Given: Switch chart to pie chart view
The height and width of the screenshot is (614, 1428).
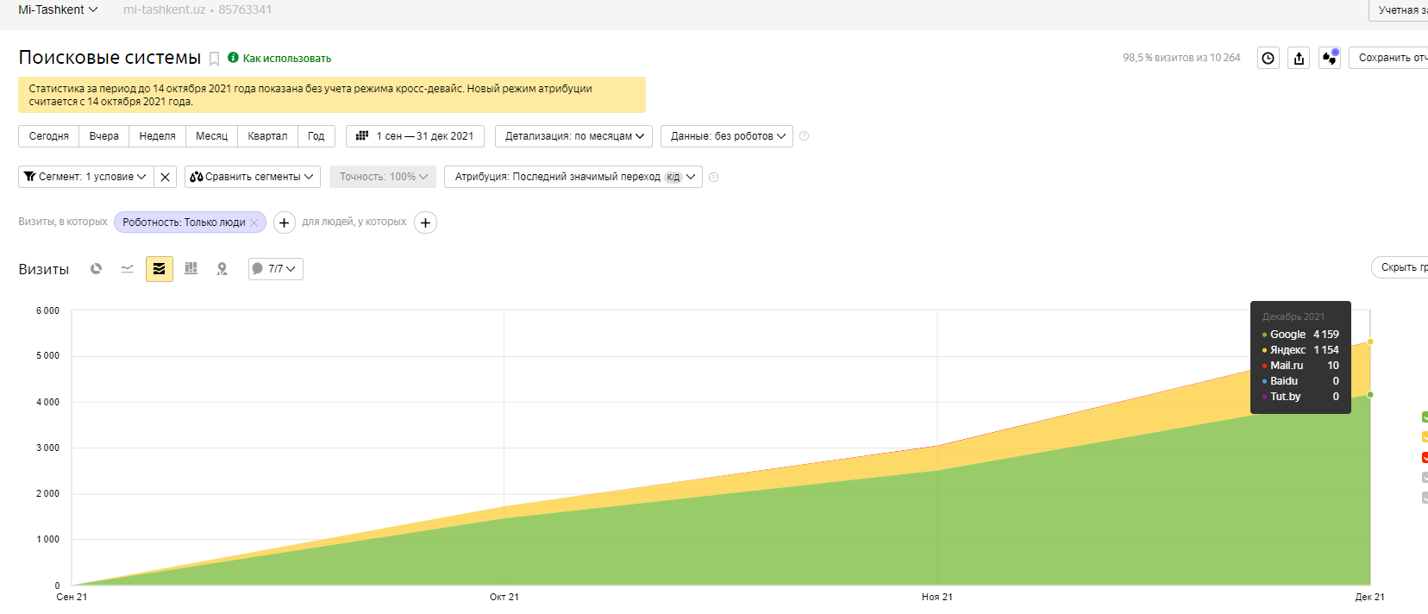Looking at the screenshot, I should pos(97,269).
